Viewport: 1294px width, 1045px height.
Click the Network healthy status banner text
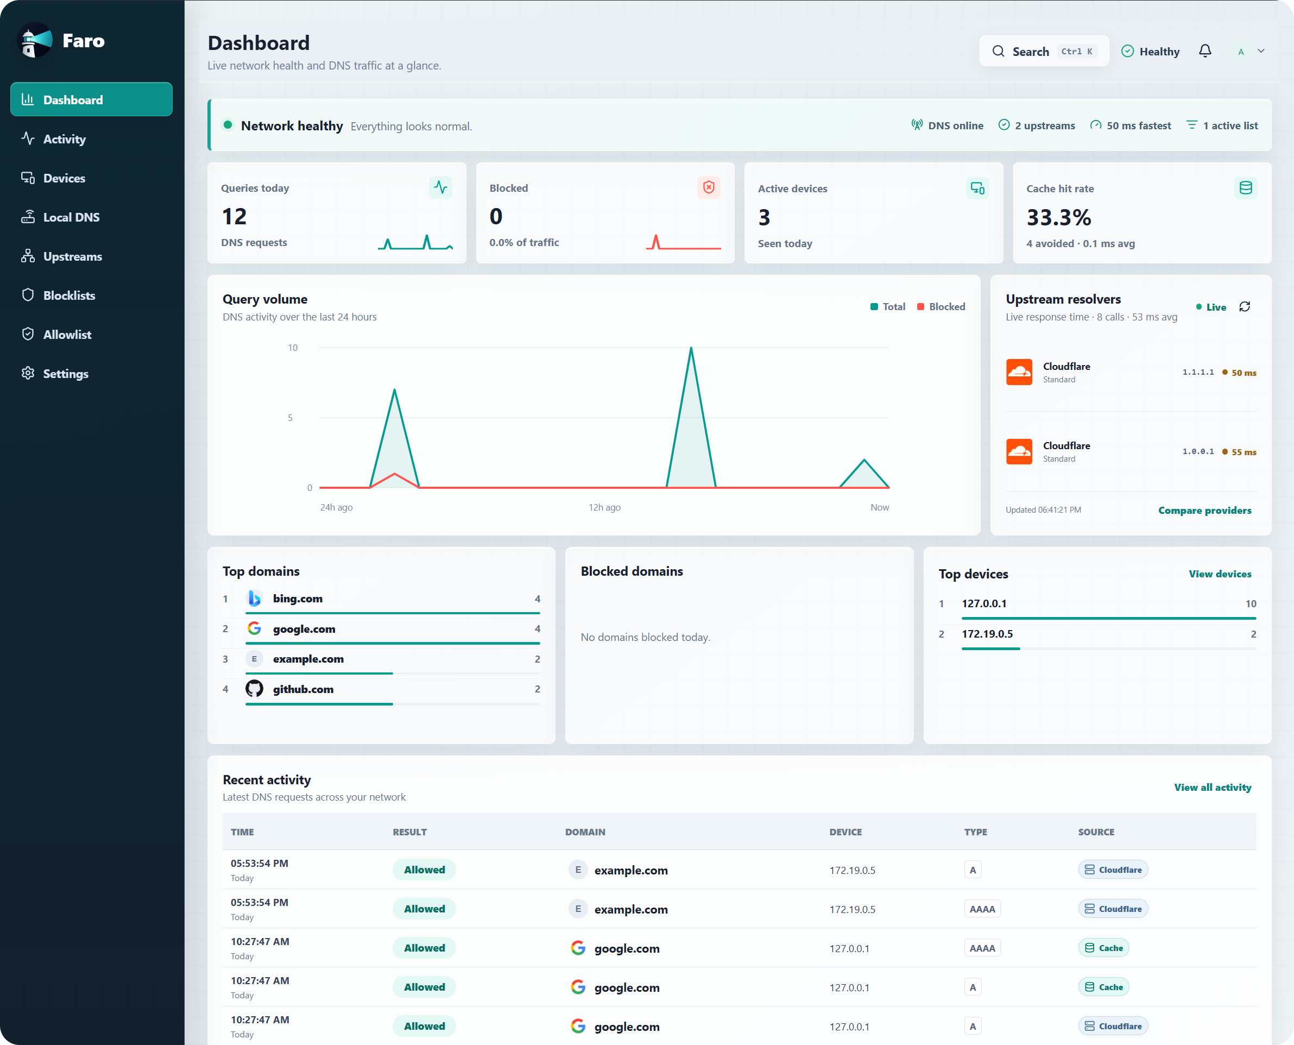[x=292, y=125]
